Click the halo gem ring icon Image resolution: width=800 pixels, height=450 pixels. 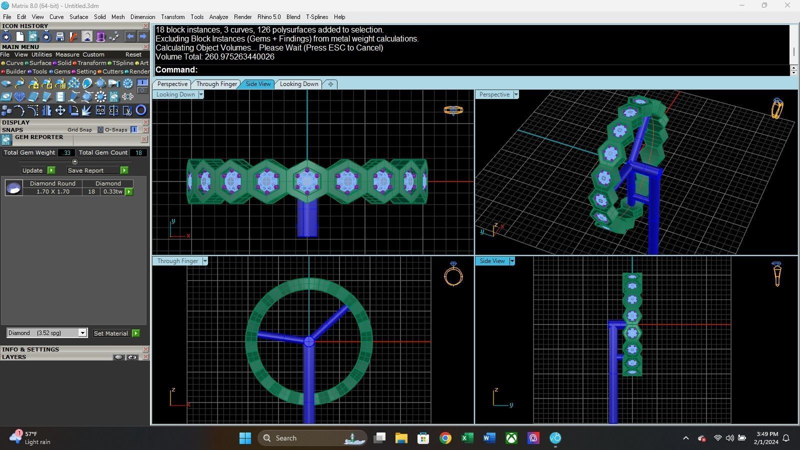(x=100, y=96)
